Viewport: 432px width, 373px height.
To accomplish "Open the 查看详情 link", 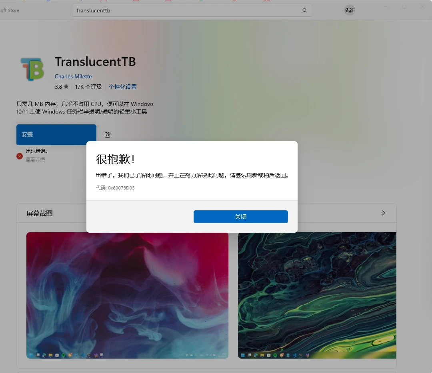I will click(x=35, y=160).
